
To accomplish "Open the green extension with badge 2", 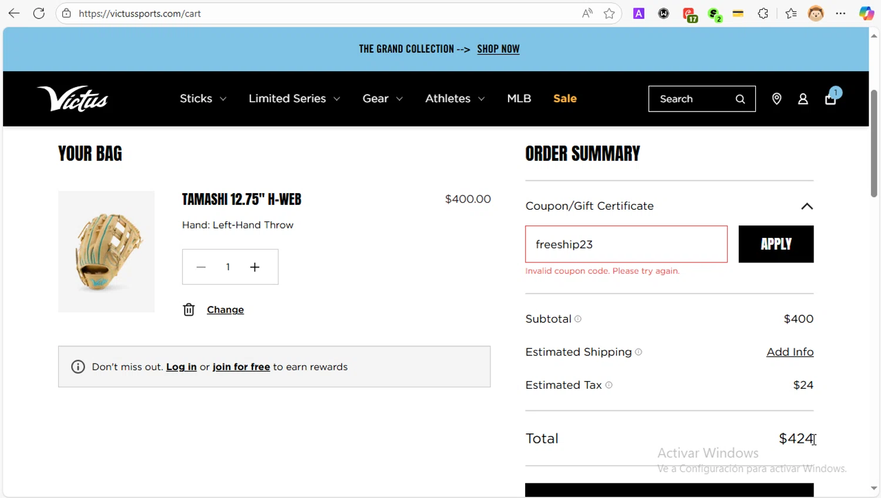I will click(x=715, y=14).
